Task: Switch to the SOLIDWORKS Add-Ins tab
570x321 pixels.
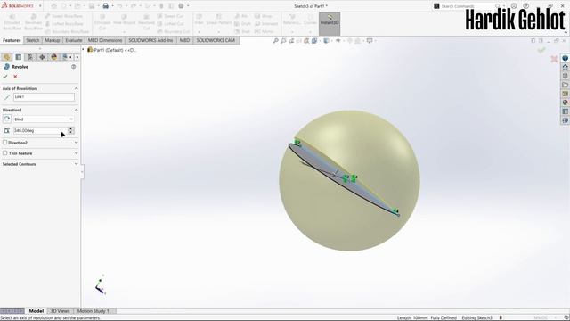Action: [x=151, y=40]
